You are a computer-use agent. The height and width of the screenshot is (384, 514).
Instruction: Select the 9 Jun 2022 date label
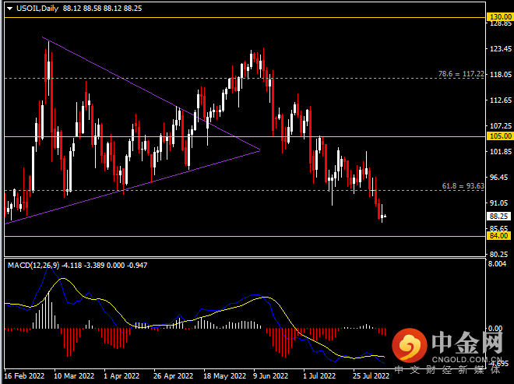(x=271, y=375)
